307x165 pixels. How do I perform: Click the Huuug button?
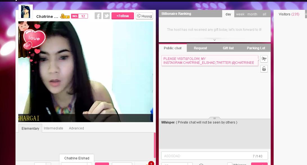tap(144, 16)
